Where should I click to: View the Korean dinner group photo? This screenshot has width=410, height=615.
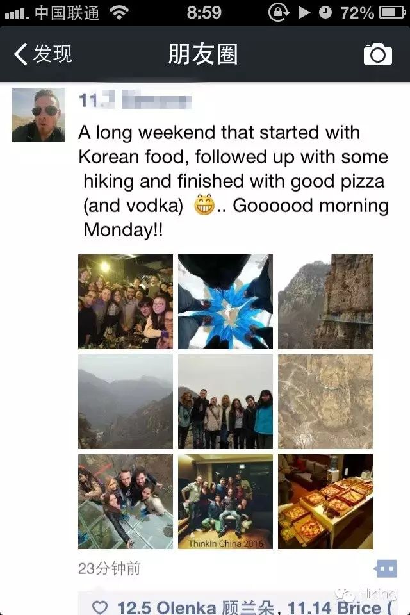click(x=126, y=302)
